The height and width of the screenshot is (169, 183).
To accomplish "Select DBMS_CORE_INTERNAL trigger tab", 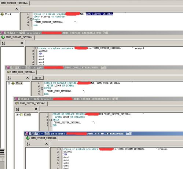I will (21, 72).
